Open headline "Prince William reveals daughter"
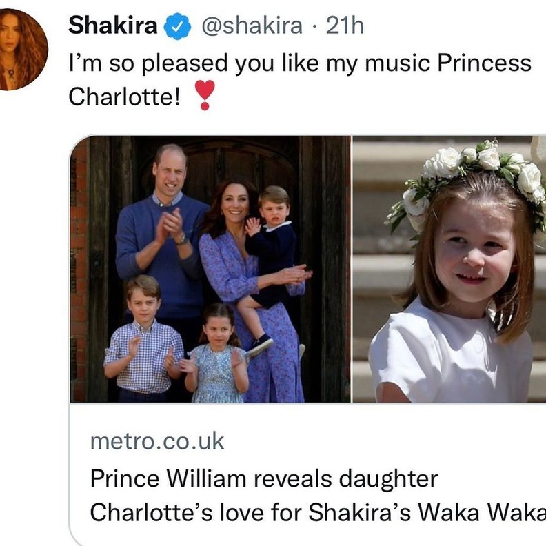This screenshot has width=546, height=546. pyautogui.click(x=263, y=478)
